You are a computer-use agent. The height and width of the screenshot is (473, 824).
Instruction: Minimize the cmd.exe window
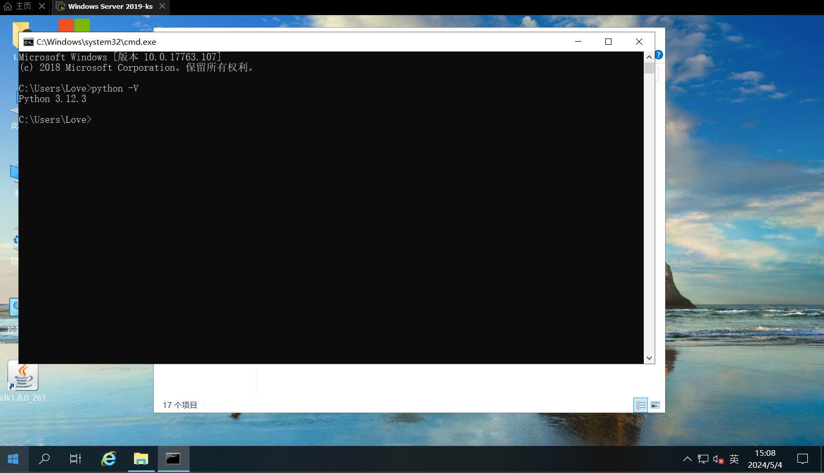pyautogui.click(x=578, y=42)
